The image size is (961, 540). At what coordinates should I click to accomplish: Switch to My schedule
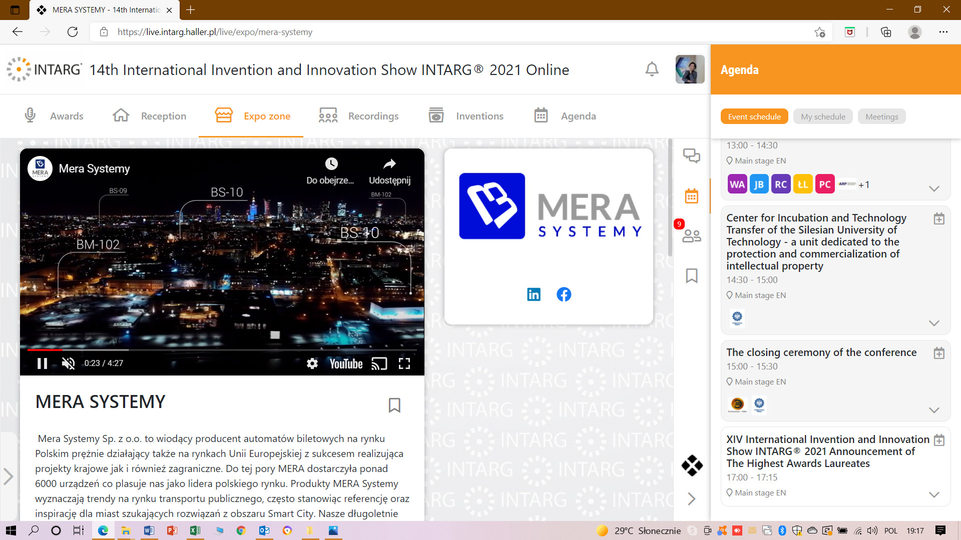click(823, 116)
